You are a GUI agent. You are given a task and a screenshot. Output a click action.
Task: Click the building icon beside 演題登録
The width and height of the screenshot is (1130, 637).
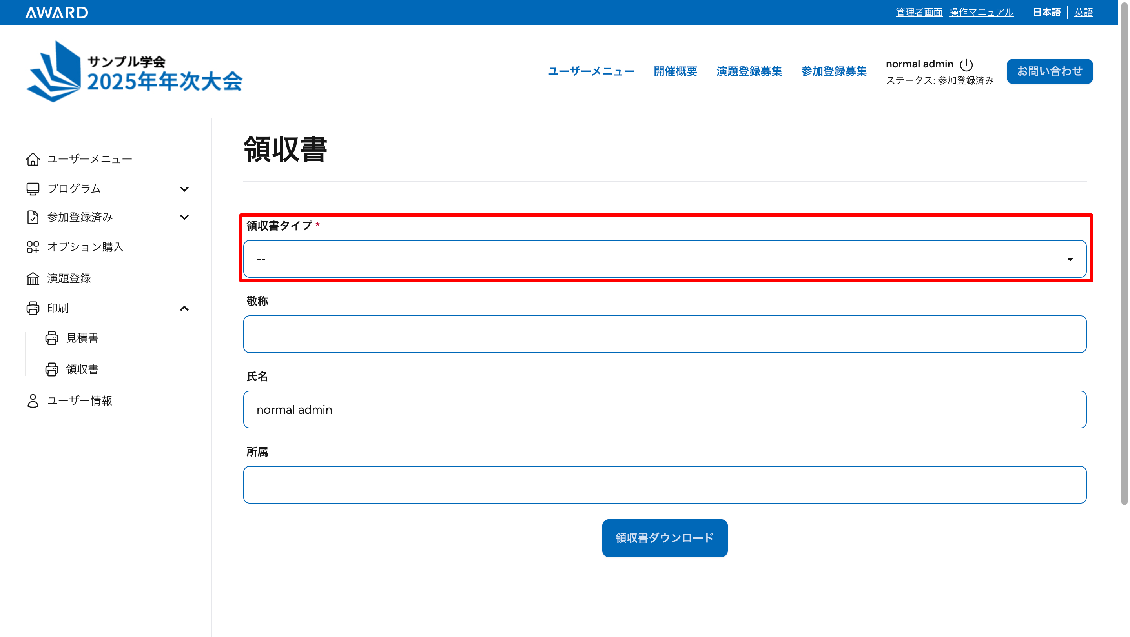tap(33, 278)
